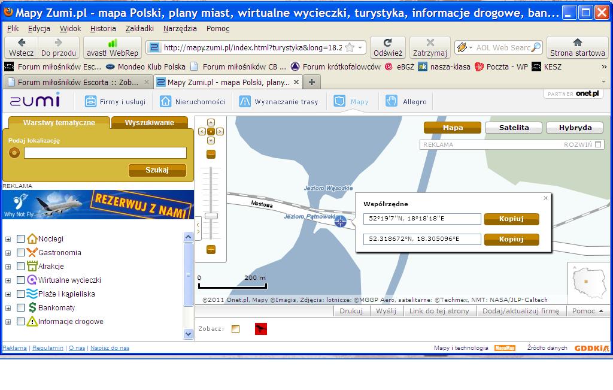Image resolution: width=613 pixels, height=390 pixels.
Task: Click the Firefox Reload (Odśwież) button
Action: (387, 47)
